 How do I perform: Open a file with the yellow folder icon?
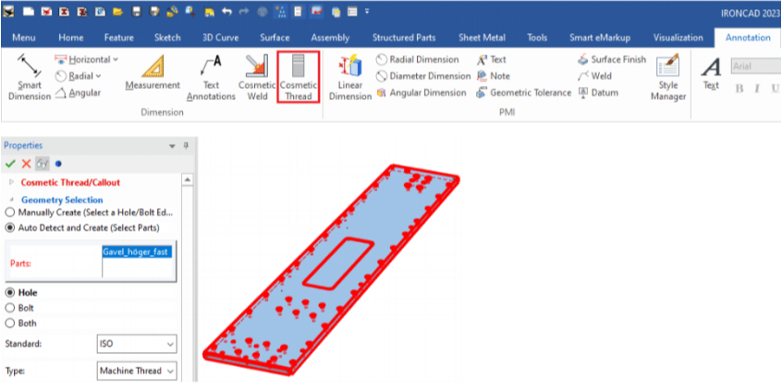point(117,11)
